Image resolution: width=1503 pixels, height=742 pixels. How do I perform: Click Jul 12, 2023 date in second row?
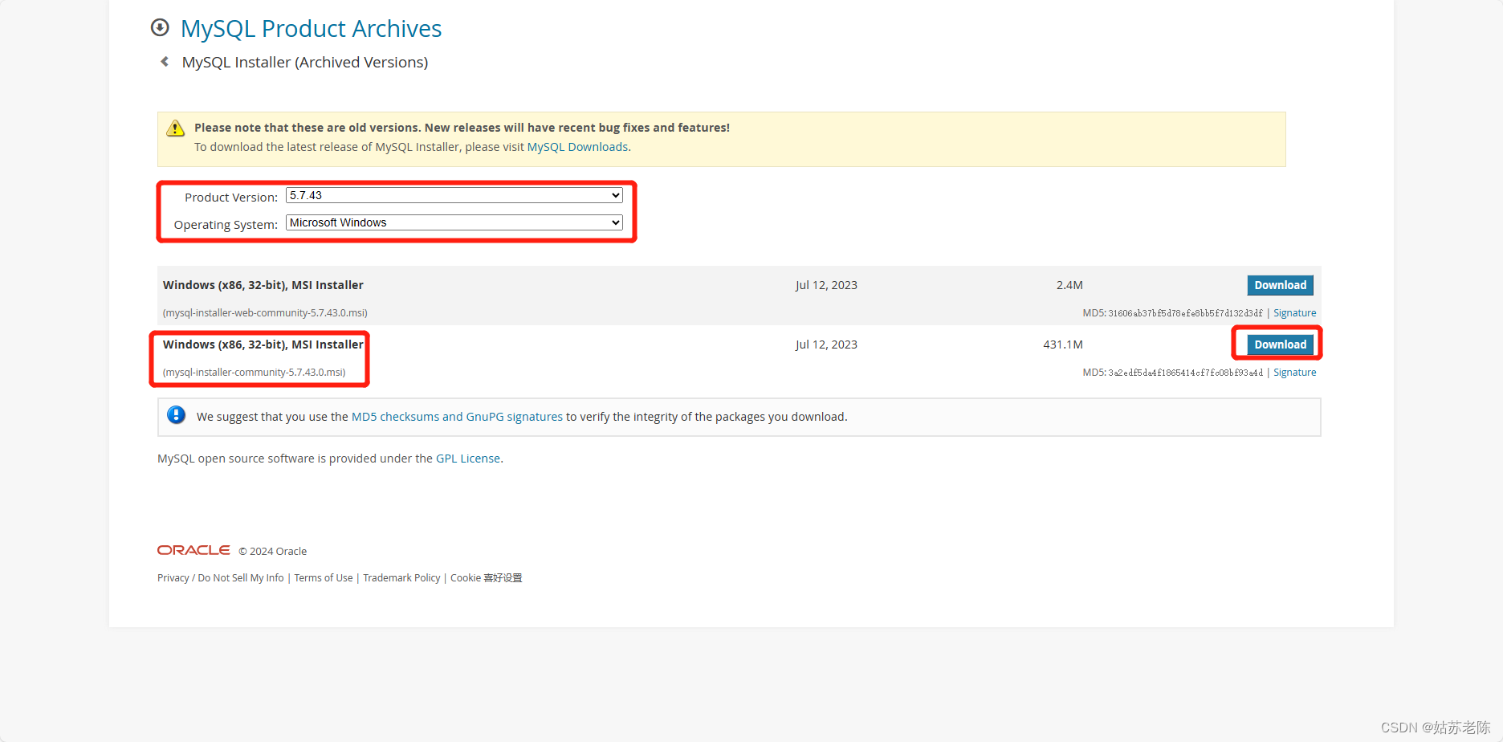coord(826,344)
